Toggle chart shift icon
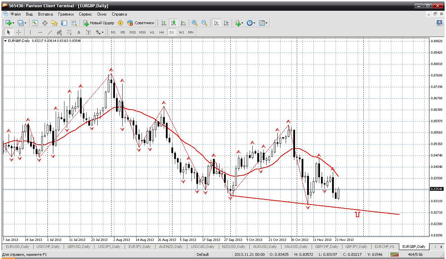This screenshot has width=446, height=259. pyautogui.click(x=226, y=23)
